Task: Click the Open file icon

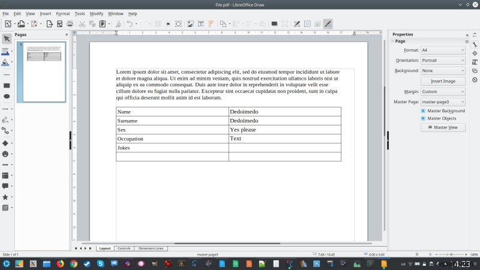Action: (21, 24)
